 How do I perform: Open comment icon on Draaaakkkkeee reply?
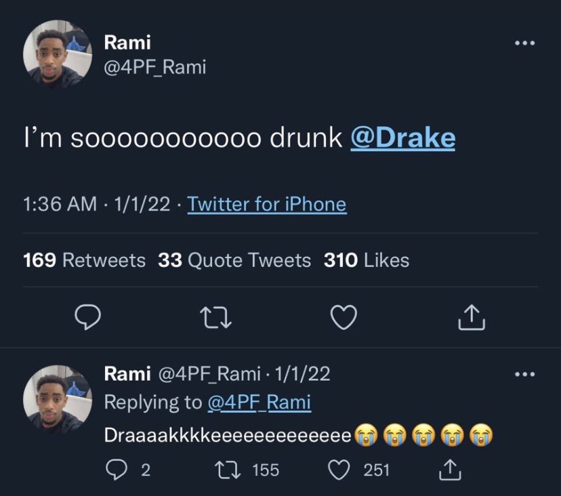(x=117, y=470)
